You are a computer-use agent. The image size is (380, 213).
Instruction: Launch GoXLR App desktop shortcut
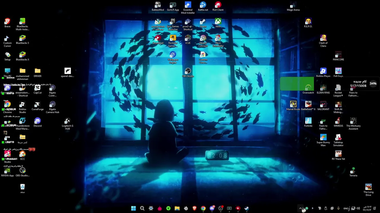(173, 7)
